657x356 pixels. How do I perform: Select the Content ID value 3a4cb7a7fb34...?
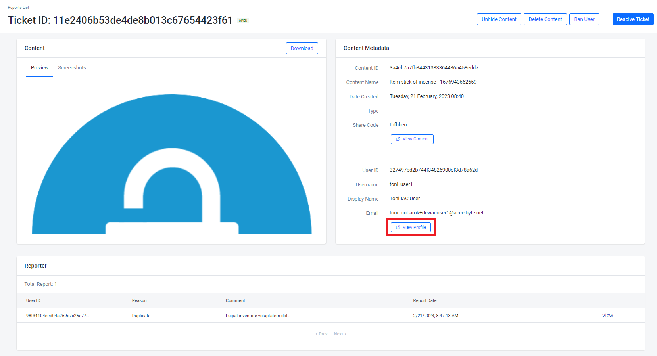[x=434, y=68]
